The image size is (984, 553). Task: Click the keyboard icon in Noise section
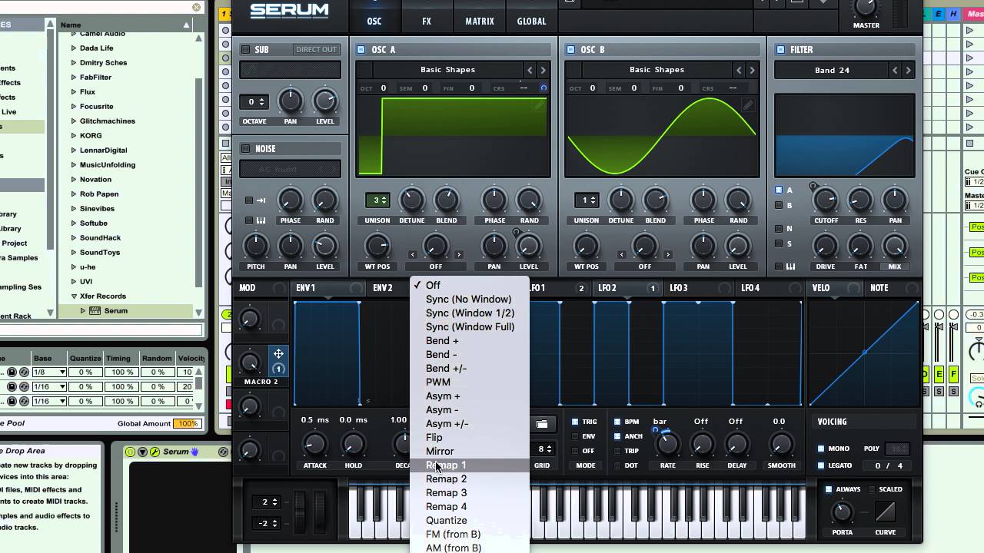click(261, 220)
